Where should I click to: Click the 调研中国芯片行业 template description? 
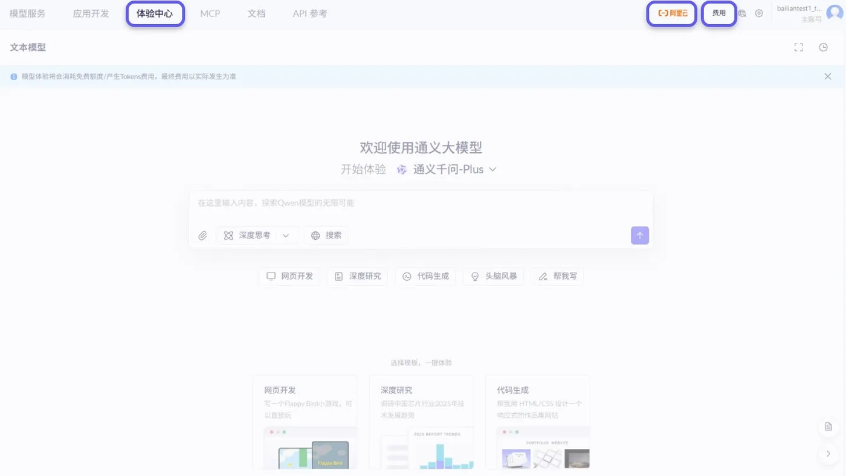422,410
